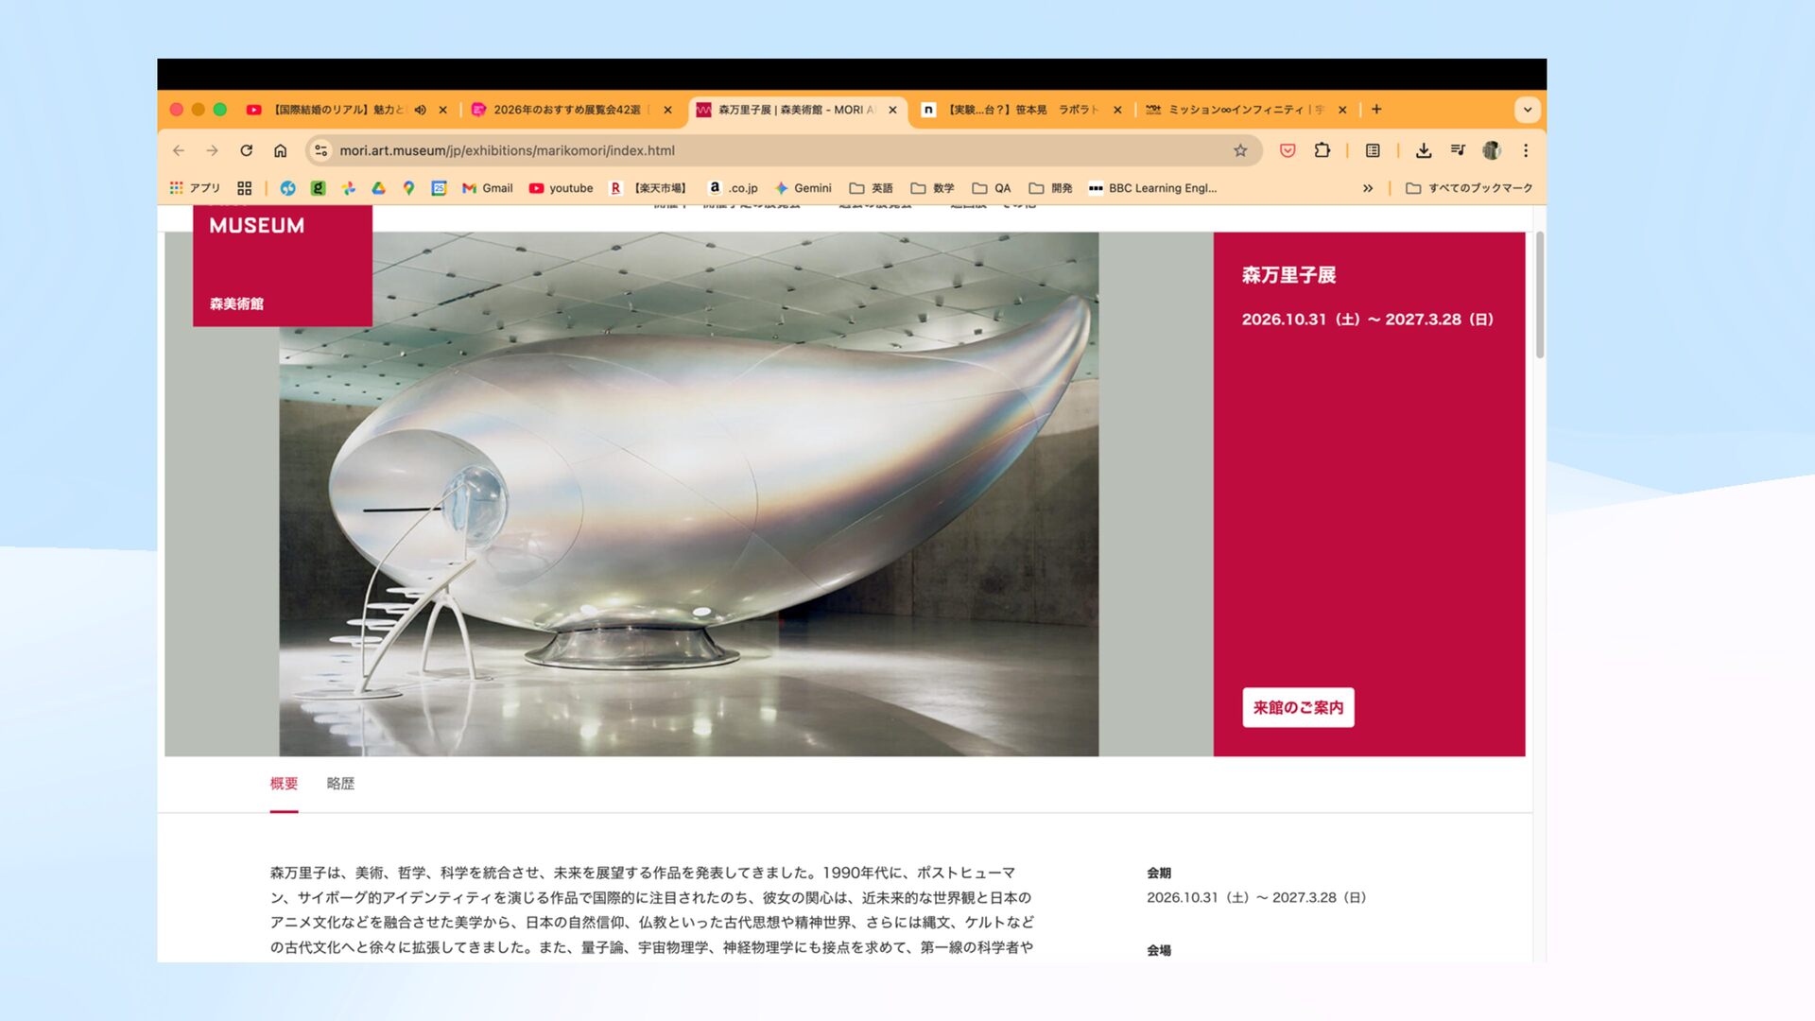Screen dimensions: 1815x1021
Task: Mute the YouTube tab audio
Action: pyautogui.click(x=420, y=110)
